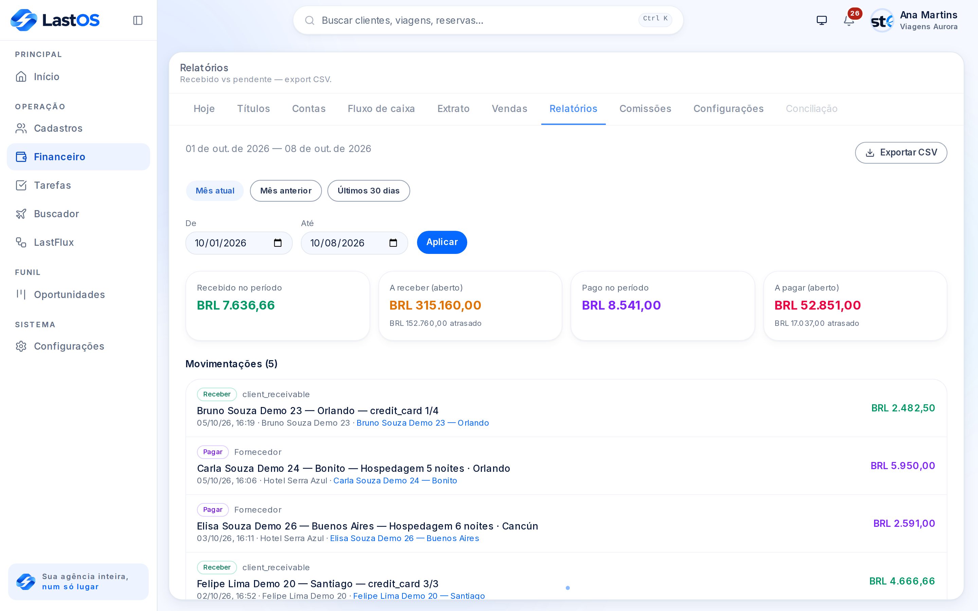Select the Últimos 30 dias filter
The image size is (978, 611).
coord(368,191)
